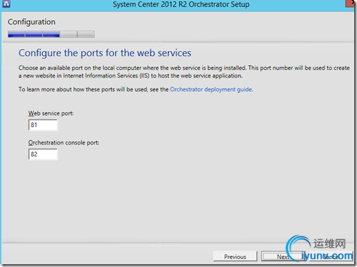Click the 'Web service port:' label
Viewport: 357px width, 267px height.
(51, 113)
